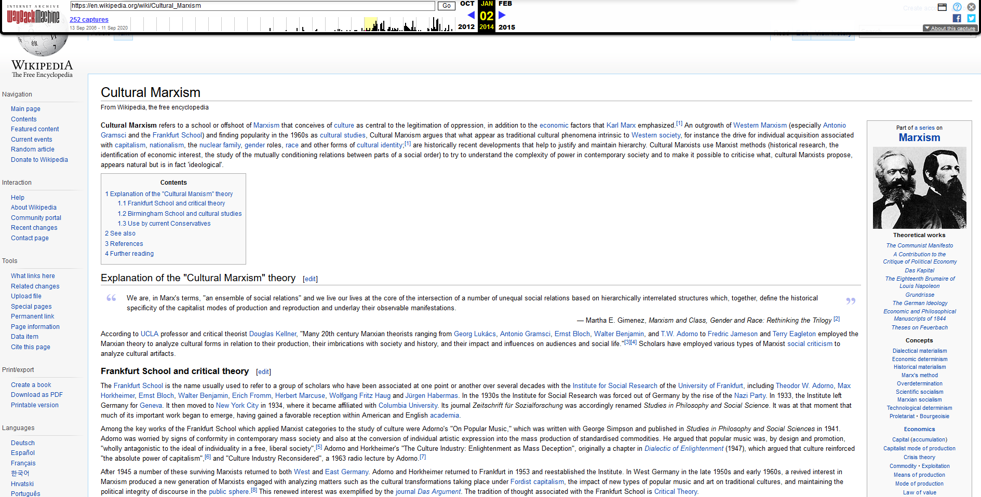Select FEB month in Wayback timeline
Image resolution: width=981 pixels, height=497 pixels.
point(505,4)
